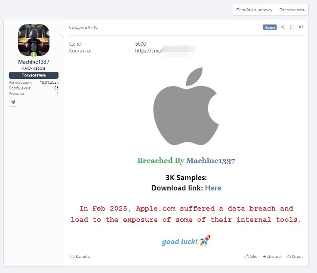Open the Here download link
This screenshot has height=273, width=317.
(213, 188)
